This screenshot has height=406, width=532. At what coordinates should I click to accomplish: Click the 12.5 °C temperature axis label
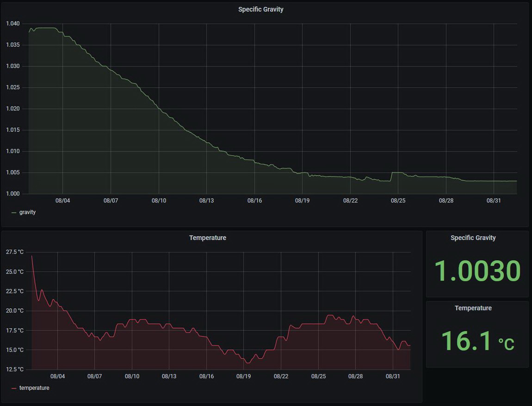pos(15,369)
